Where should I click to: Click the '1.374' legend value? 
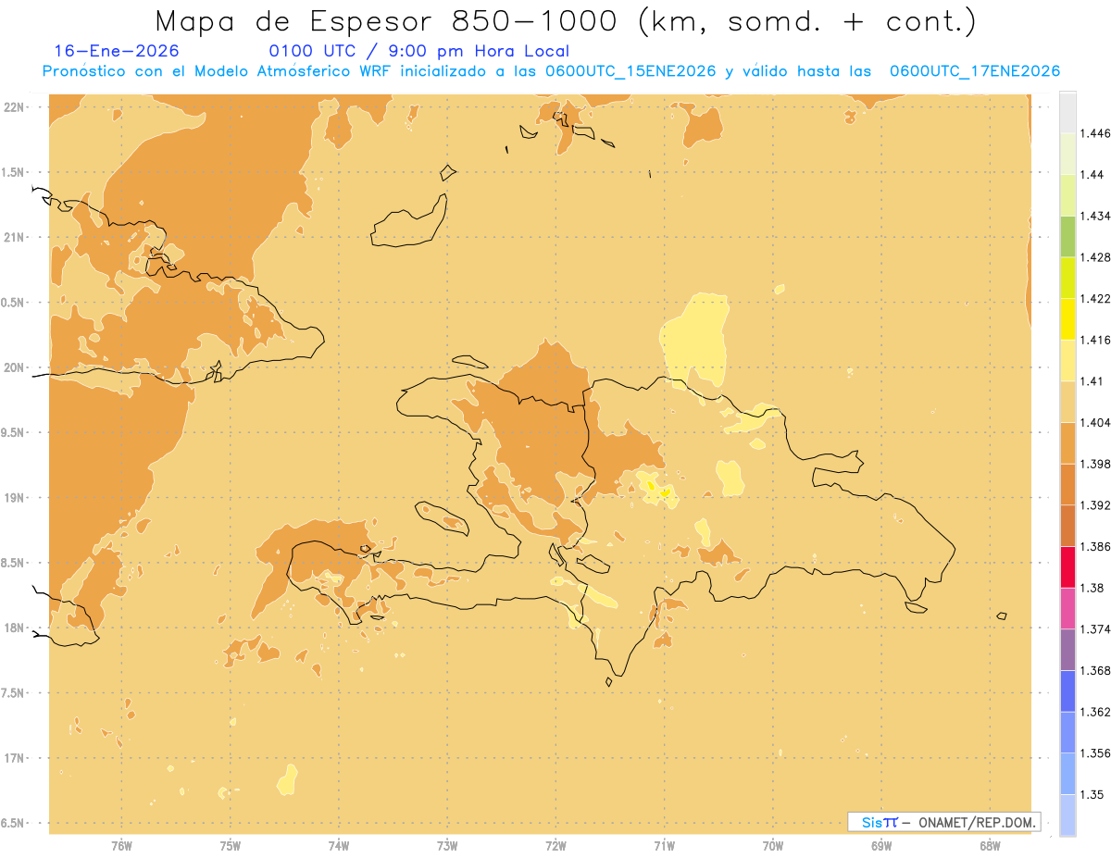click(1095, 629)
